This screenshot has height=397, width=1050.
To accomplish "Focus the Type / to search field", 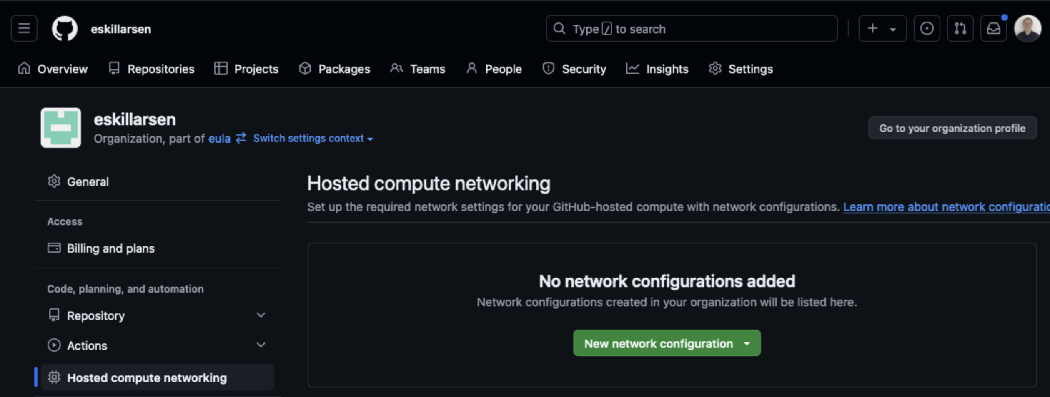I will (x=692, y=29).
